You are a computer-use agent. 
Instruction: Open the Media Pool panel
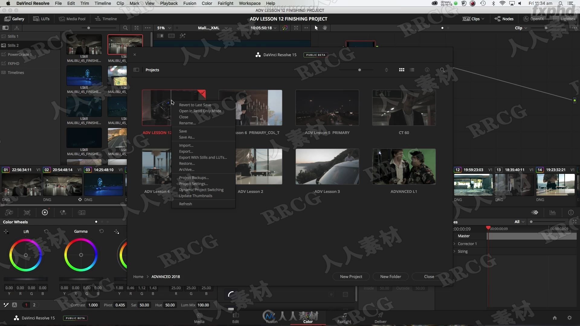[x=72, y=19]
